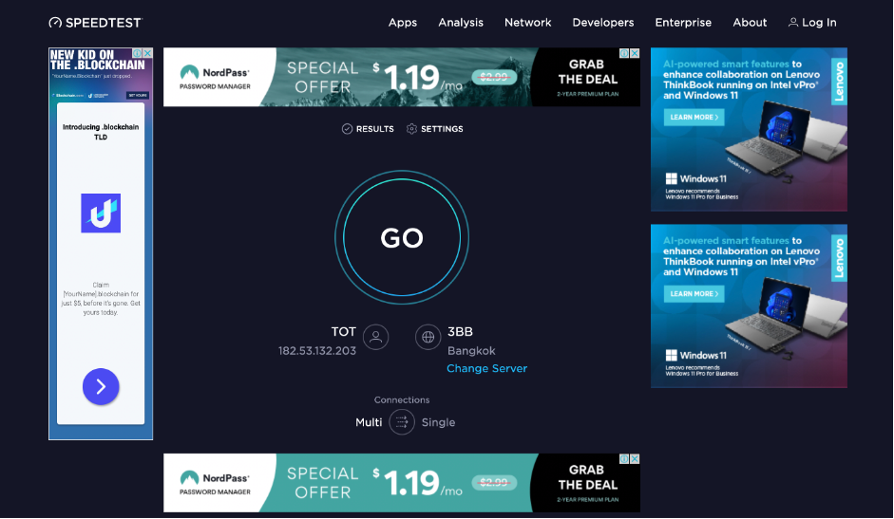Click the IP address 182.53.132.203
Image resolution: width=894 pixels, height=519 pixels.
click(x=317, y=351)
